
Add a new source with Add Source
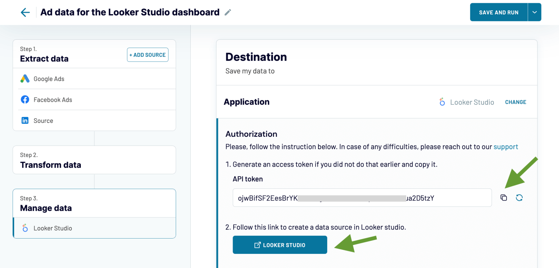tap(147, 55)
